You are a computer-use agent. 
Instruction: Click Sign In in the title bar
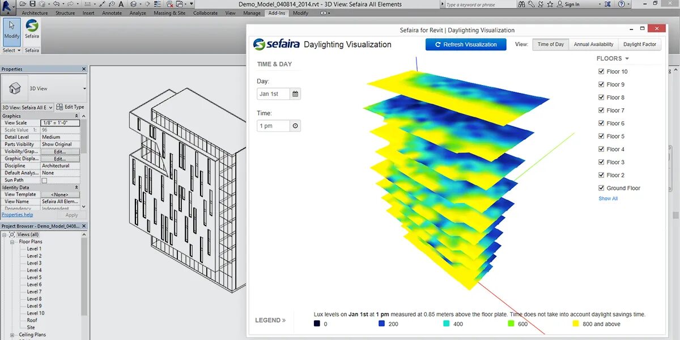click(572, 5)
